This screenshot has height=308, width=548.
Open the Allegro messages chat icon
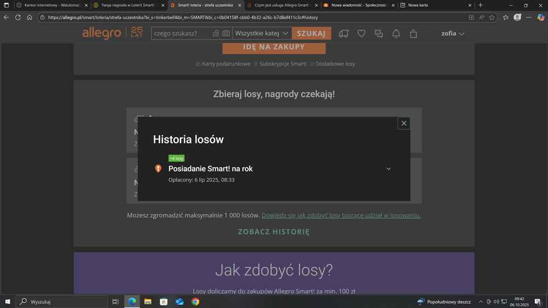(x=378, y=33)
